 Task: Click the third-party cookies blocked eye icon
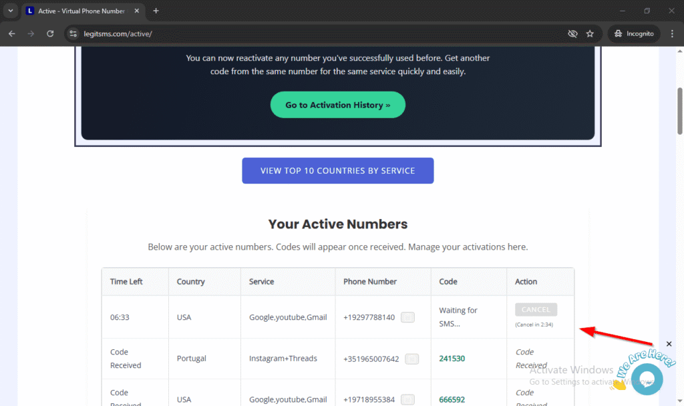tap(572, 33)
